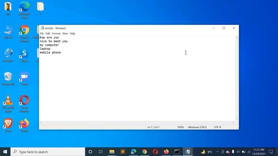The height and width of the screenshot is (156, 278).
Task: Show hidden system tray icons
Action: coord(218,152)
